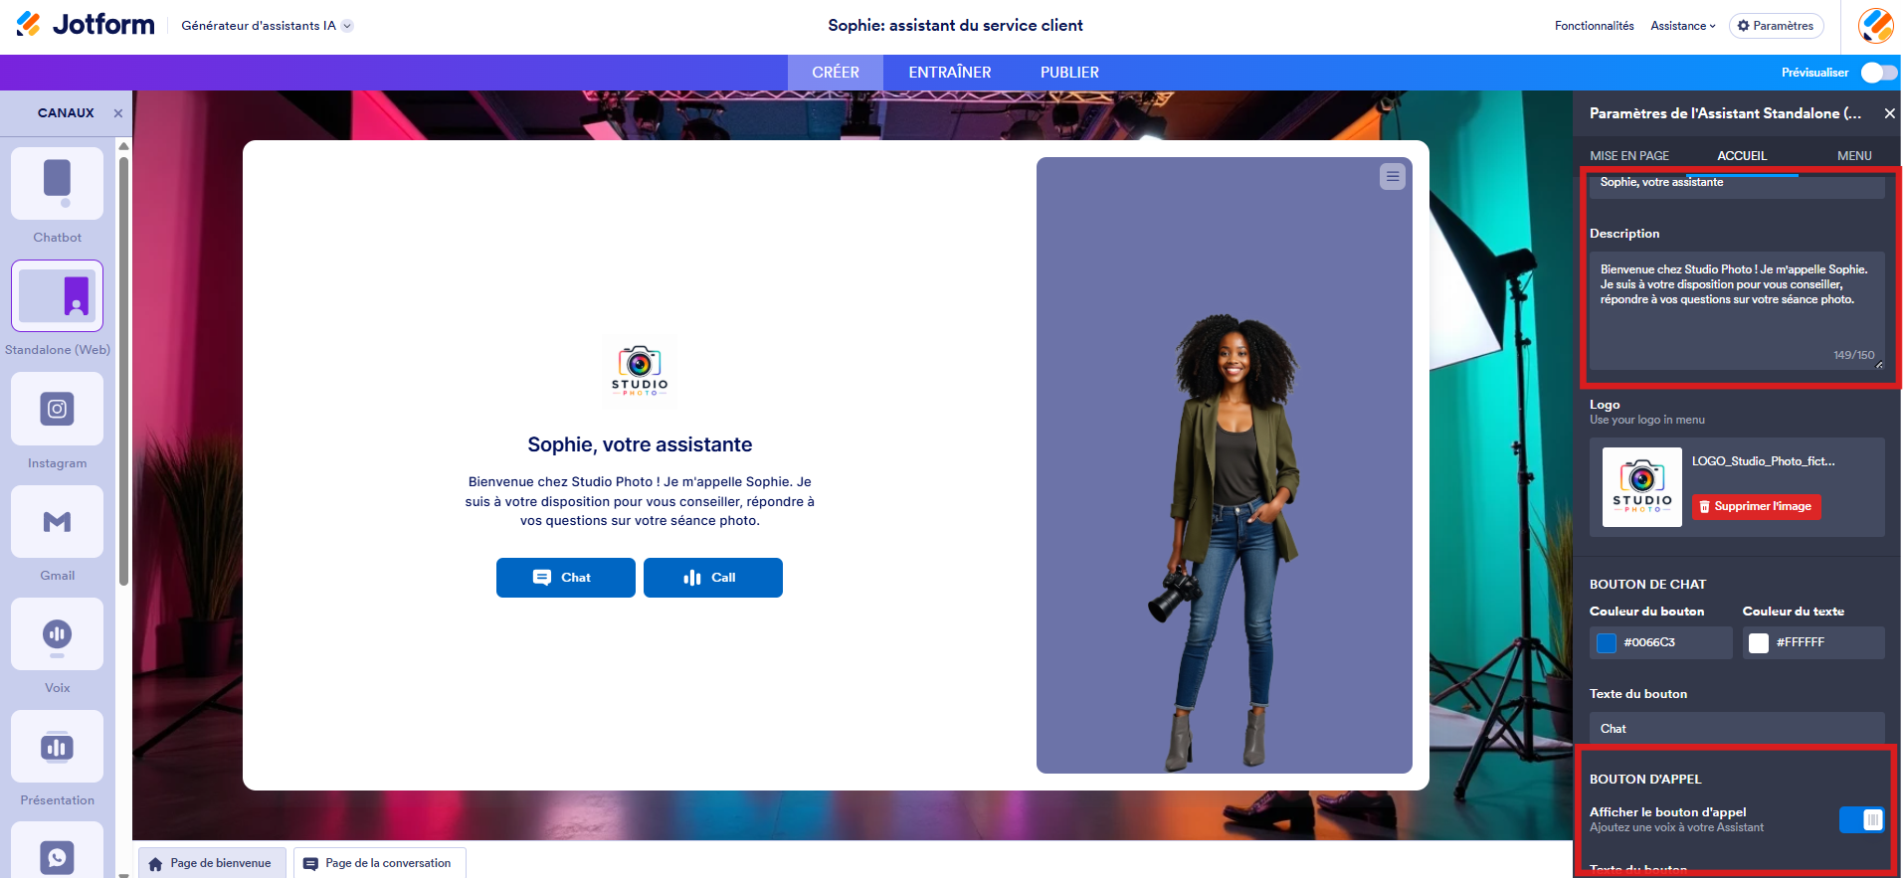Edit the Description text area
The image size is (1903, 878).
pyautogui.click(x=1737, y=310)
